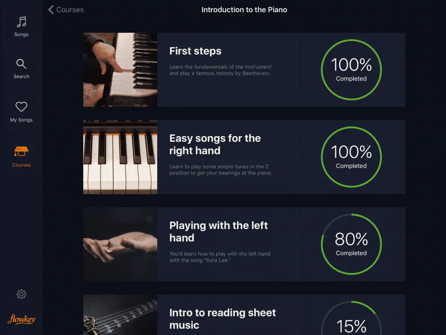Open the Songs music note icon
Screen dimensions: 446x335
21,22
